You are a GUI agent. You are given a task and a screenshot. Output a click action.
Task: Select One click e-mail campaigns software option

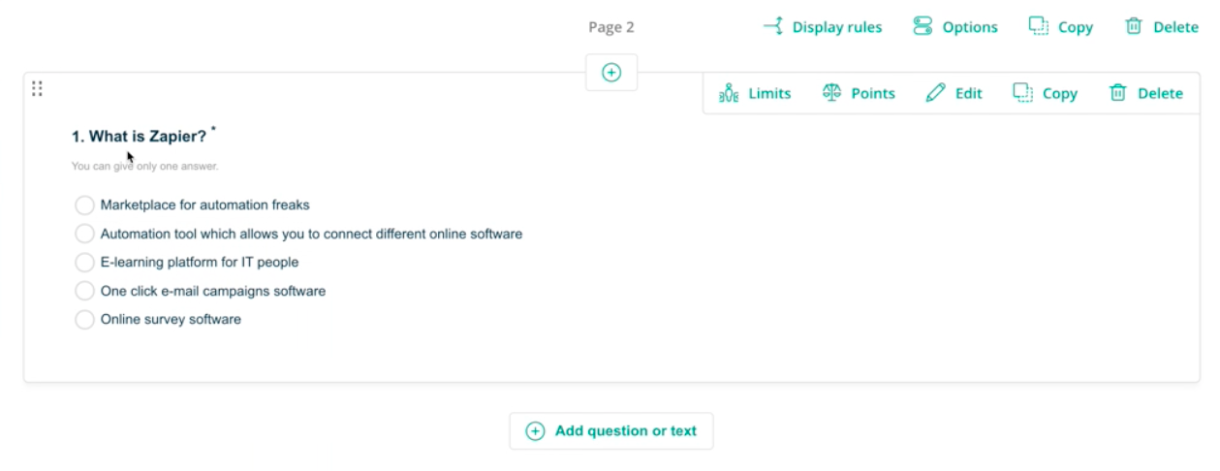coord(85,291)
